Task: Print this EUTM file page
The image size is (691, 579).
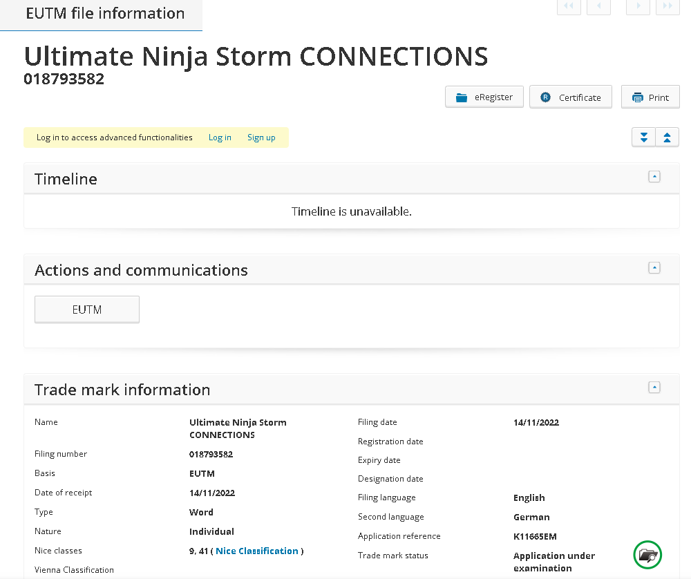Action: pos(650,97)
